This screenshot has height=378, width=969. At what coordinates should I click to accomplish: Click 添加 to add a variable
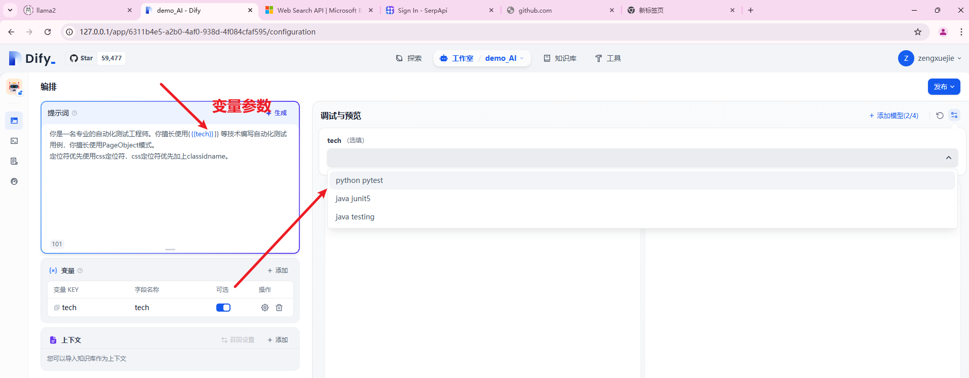coord(278,271)
